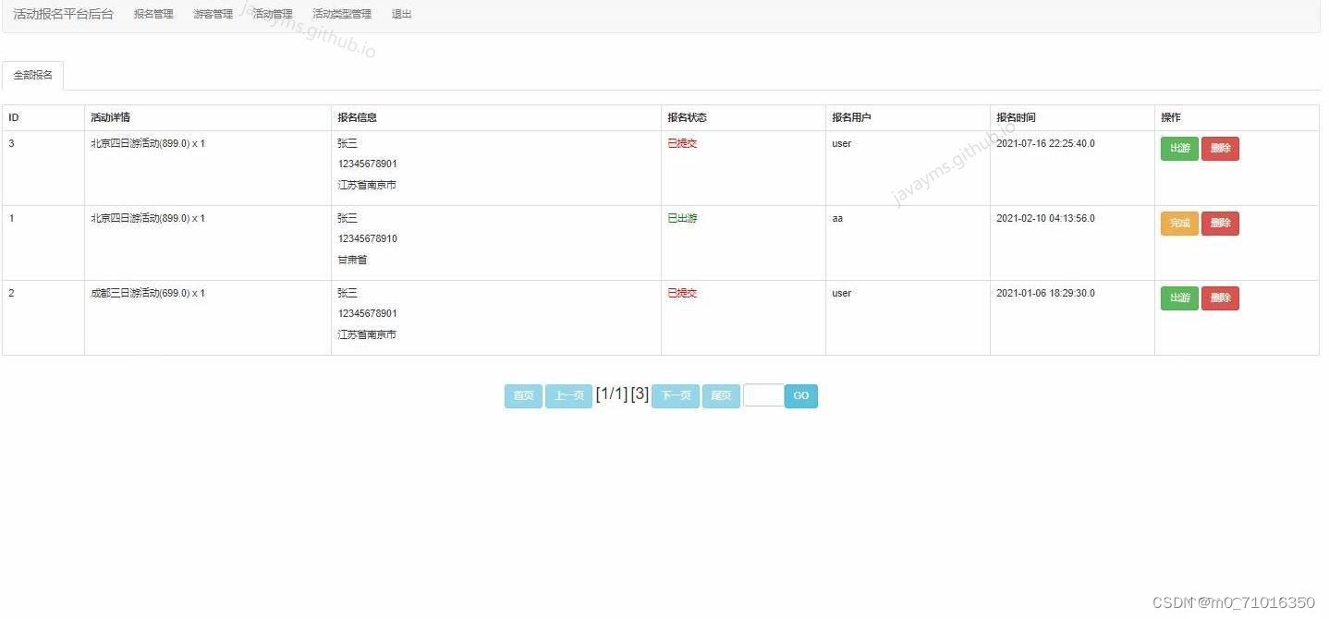Click 删除 button for record ID 3
Screen dimensions: 1329x619
point(1220,148)
